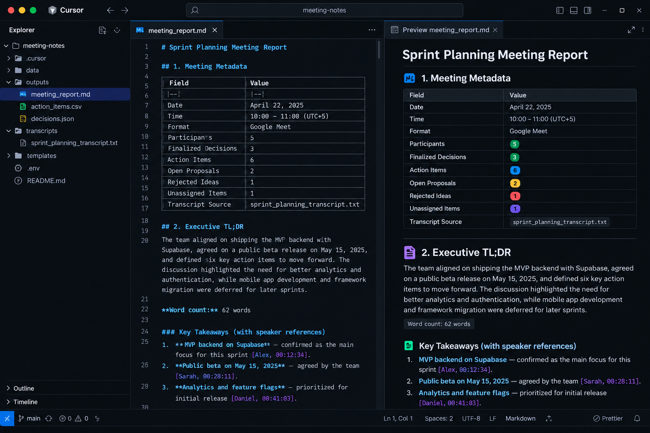Click the Cursor app logo in title bar
This screenshot has width=650, height=433.
pos(52,10)
